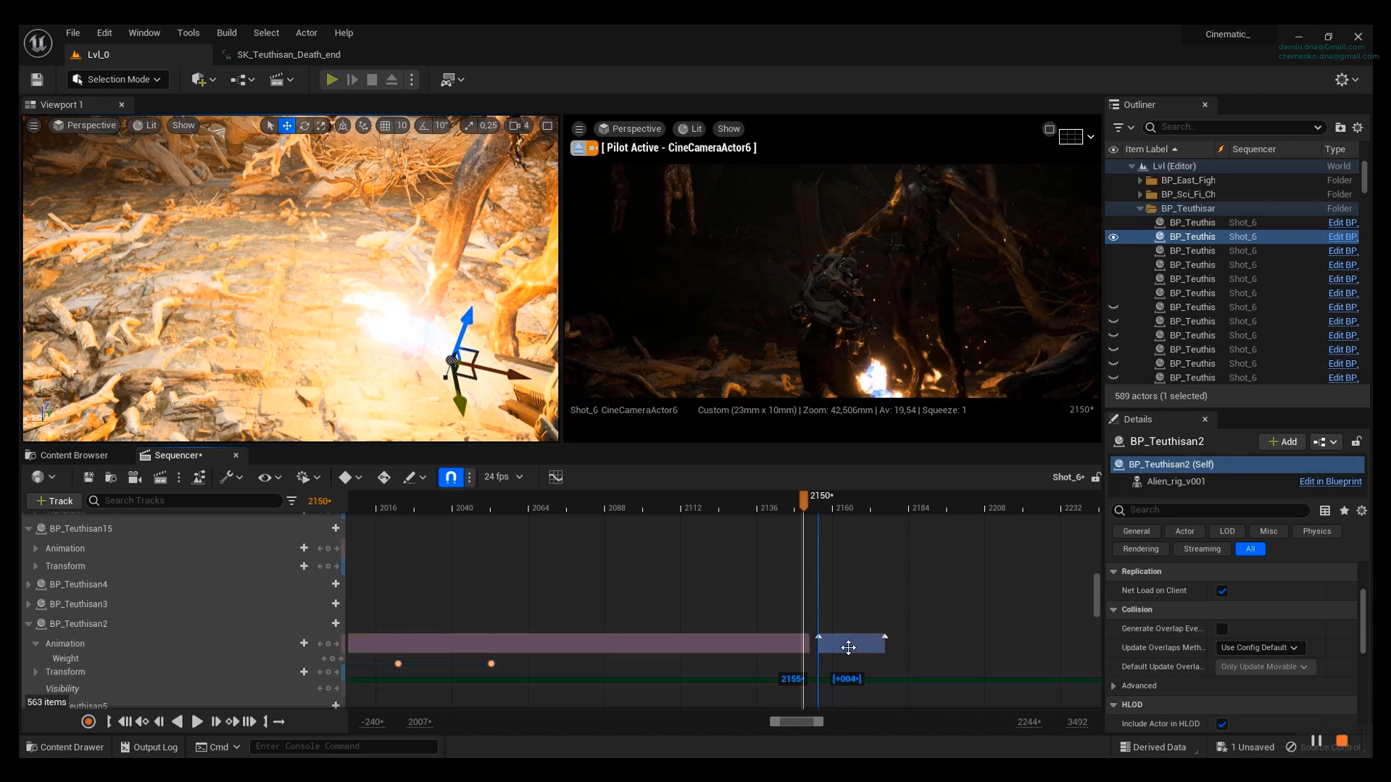Viewport: 1391px width, 782px height.
Task: Uncheck Net Load on Client
Action: click(x=1223, y=591)
